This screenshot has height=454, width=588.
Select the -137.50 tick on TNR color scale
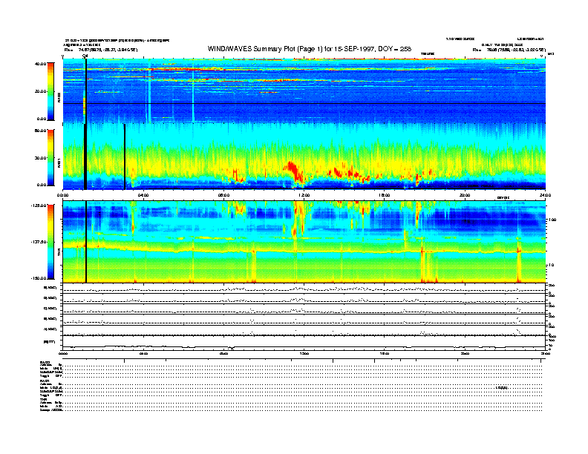click(x=39, y=242)
